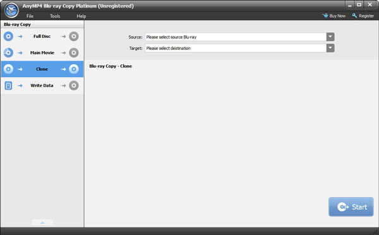
Task: Click the Write Data file icon
Action: pyautogui.click(x=8, y=85)
